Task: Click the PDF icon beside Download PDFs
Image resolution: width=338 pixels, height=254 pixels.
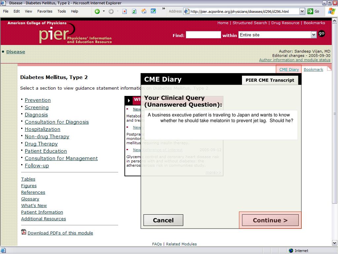Action: 24,232
